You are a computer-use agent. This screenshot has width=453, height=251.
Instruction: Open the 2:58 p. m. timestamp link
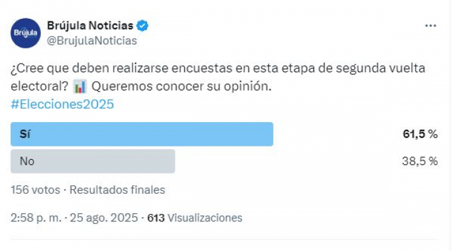point(36,218)
